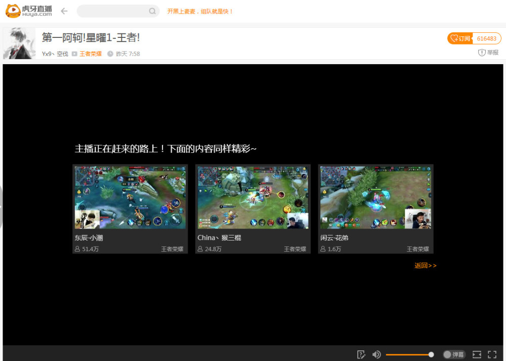Image resolution: width=506 pixels, height=361 pixels.
Task: Click the 返回>> link
Action: [x=426, y=265]
